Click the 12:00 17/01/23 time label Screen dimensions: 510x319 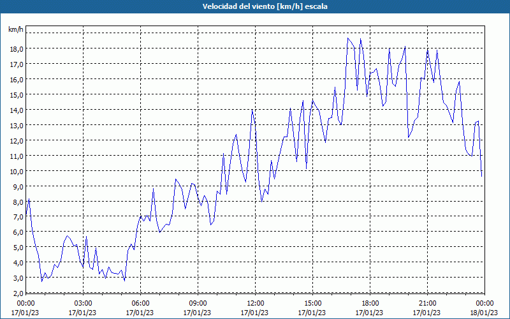(x=254, y=308)
